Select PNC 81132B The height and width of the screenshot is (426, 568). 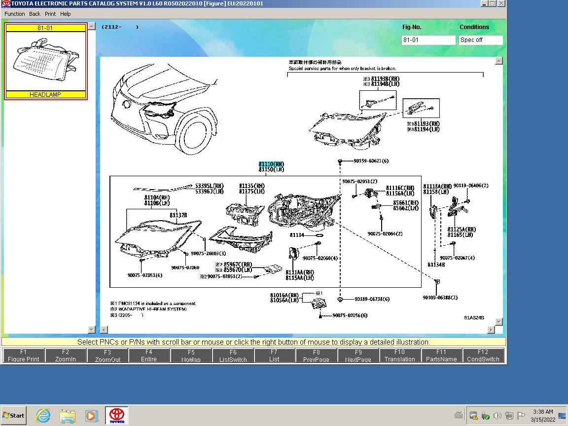pyautogui.click(x=178, y=215)
